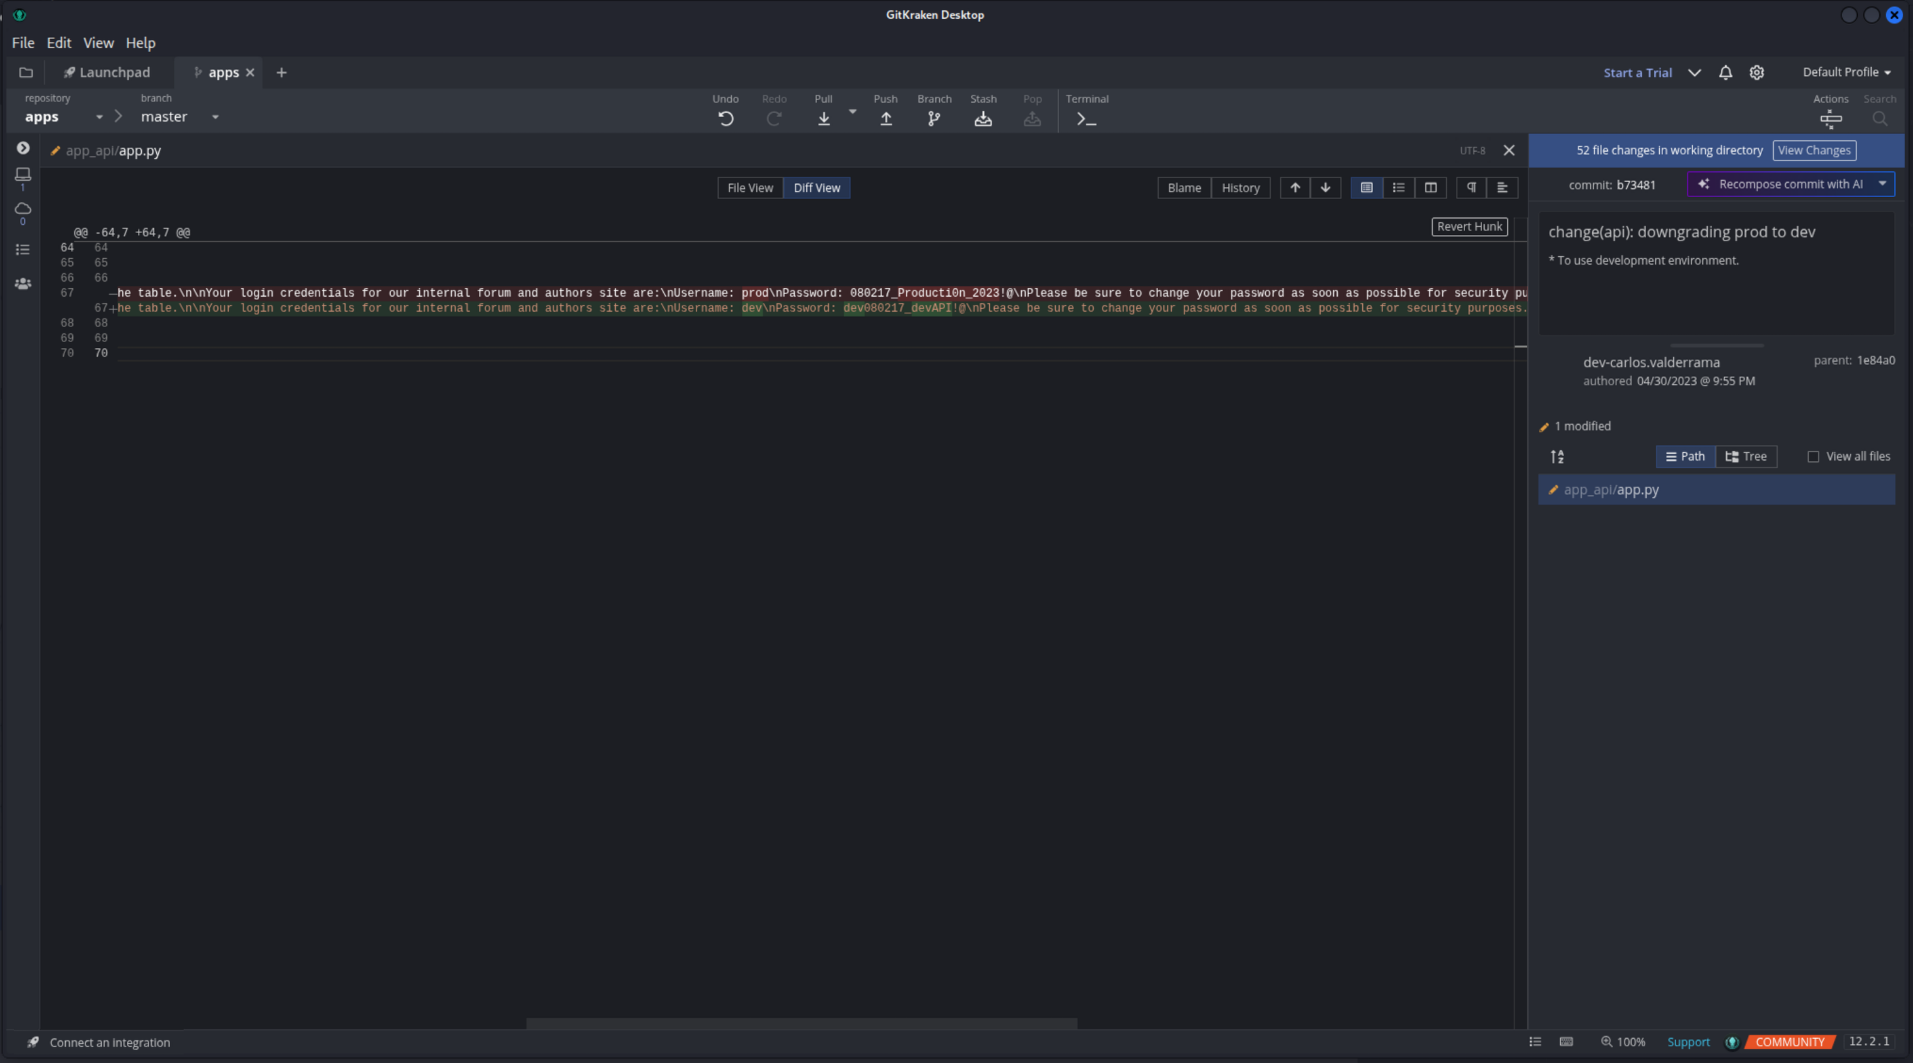
Task: Open the repository dropdown showing apps
Action: tap(64, 116)
